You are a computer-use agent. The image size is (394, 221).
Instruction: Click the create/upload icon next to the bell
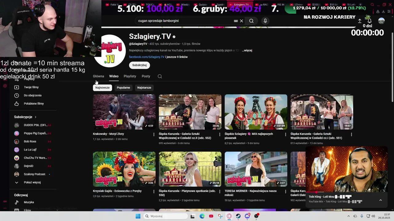360,21
